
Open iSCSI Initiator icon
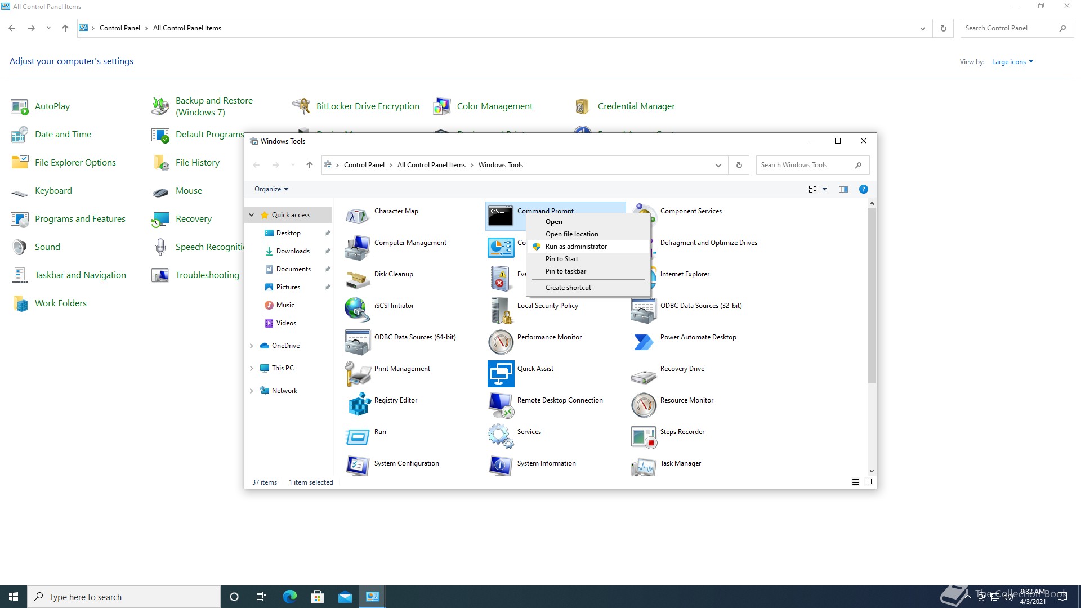pyautogui.click(x=358, y=310)
